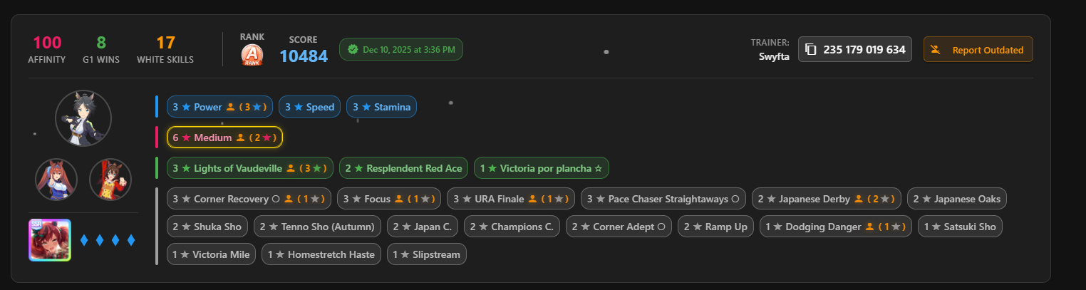1086x290 pixels.
Task: Select the highlighted 6-star Medium tag
Action: tap(224, 138)
